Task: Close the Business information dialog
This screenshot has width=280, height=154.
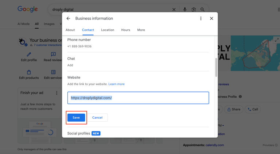Action: (x=211, y=19)
